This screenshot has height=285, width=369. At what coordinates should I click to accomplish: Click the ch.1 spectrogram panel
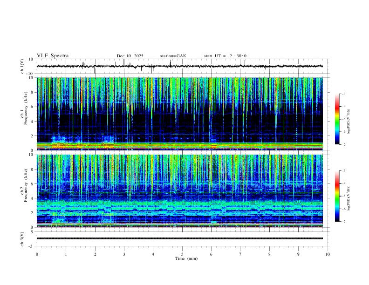(179, 114)
